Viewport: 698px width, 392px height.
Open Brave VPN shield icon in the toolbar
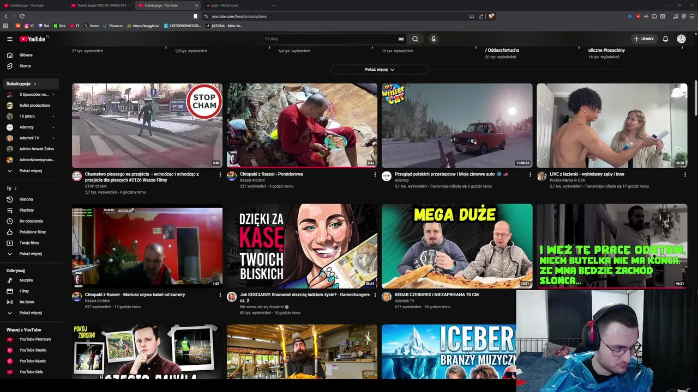[x=684, y=16]
